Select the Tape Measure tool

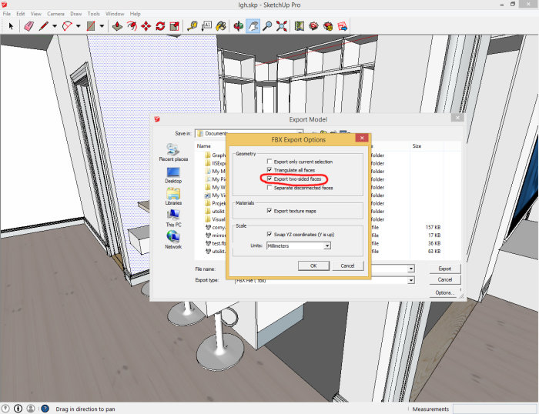click(x=192, y=26)
